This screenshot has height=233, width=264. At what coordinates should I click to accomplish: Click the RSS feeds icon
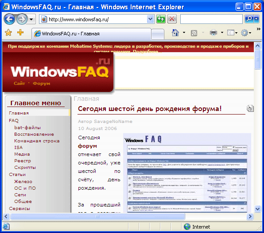coord(194,33)
